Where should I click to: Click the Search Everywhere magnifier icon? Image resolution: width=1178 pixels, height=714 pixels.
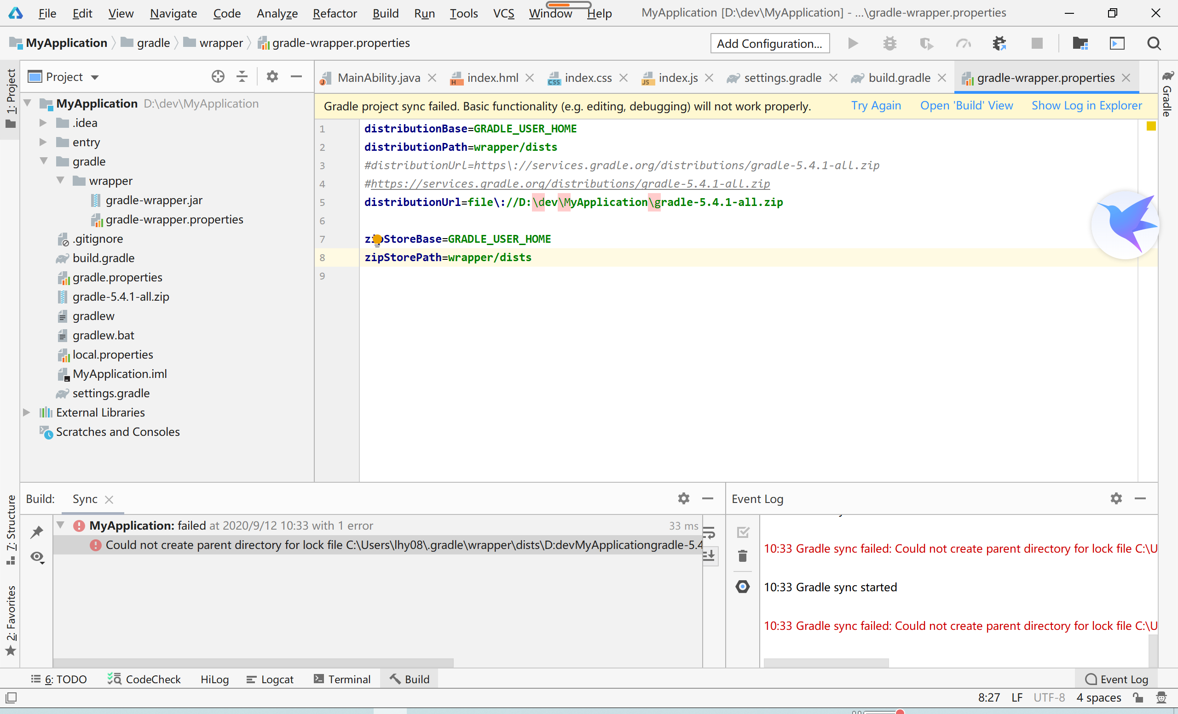[x=1154, y=44]
